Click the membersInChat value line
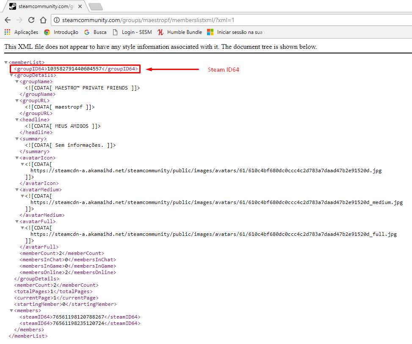The image size is (412, 344). (68, 260)
